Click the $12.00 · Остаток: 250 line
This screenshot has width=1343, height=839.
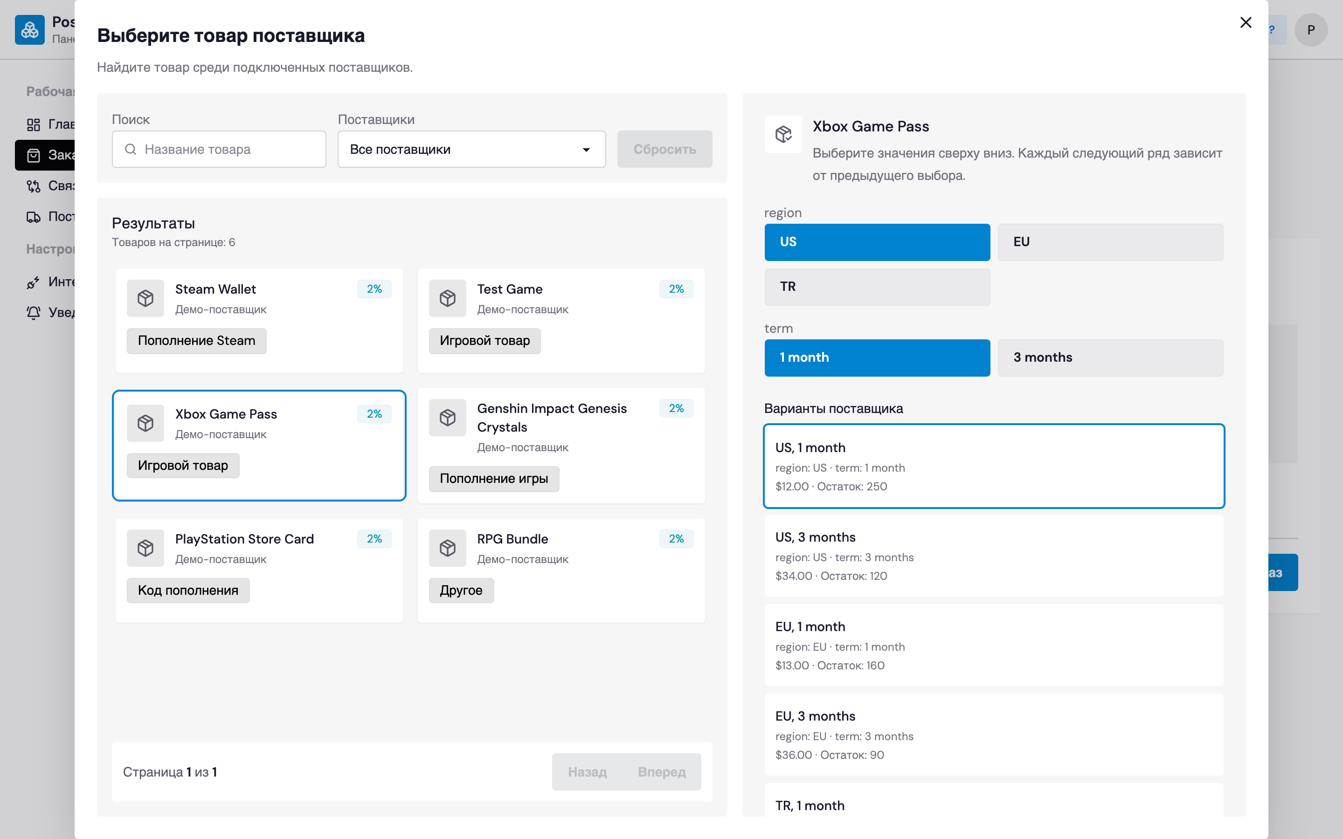click(x=831, y=486)
